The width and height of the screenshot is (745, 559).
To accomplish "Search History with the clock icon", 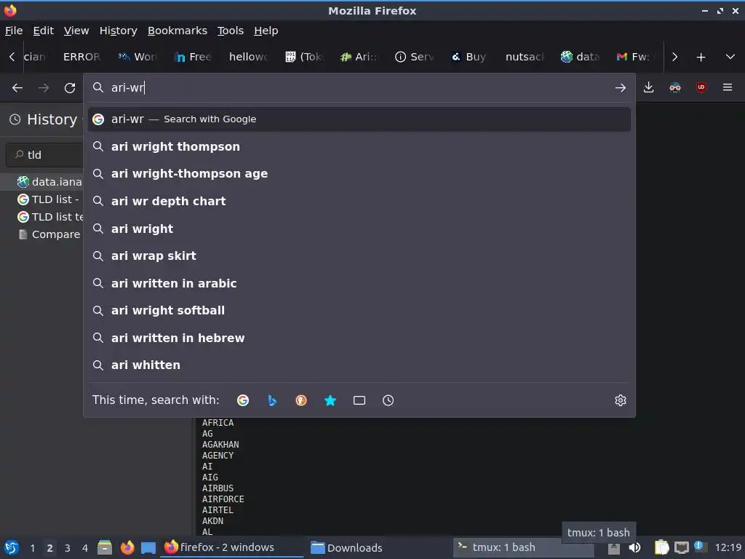I will (389, 400).
